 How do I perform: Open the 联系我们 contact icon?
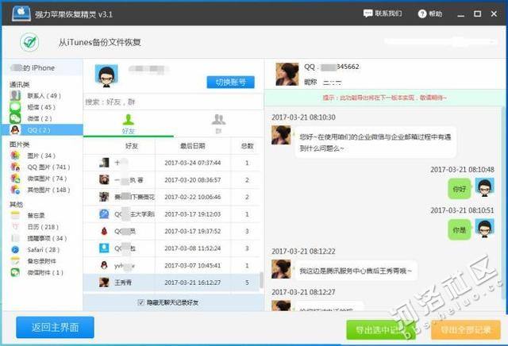coord(368,13)
